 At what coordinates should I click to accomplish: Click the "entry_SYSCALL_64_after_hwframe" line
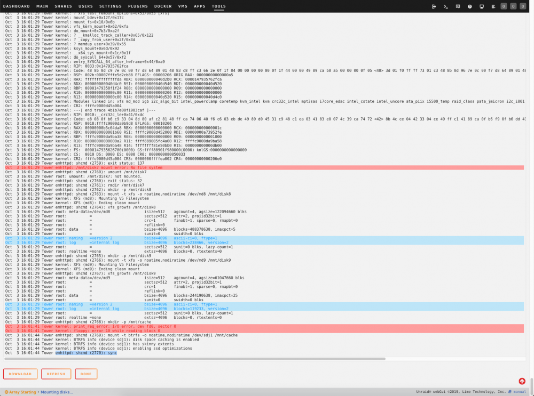85,62
